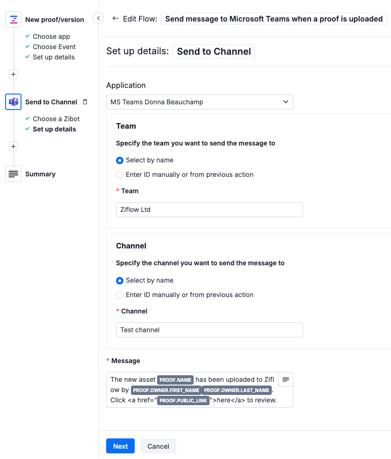
Task: Open the Team selector showing Ziflow Ltd
Action: 209,209
